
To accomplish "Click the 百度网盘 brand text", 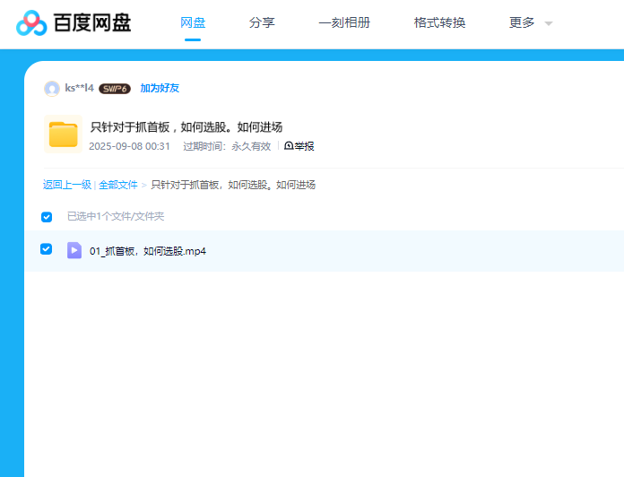I will [x=92, y=23].
